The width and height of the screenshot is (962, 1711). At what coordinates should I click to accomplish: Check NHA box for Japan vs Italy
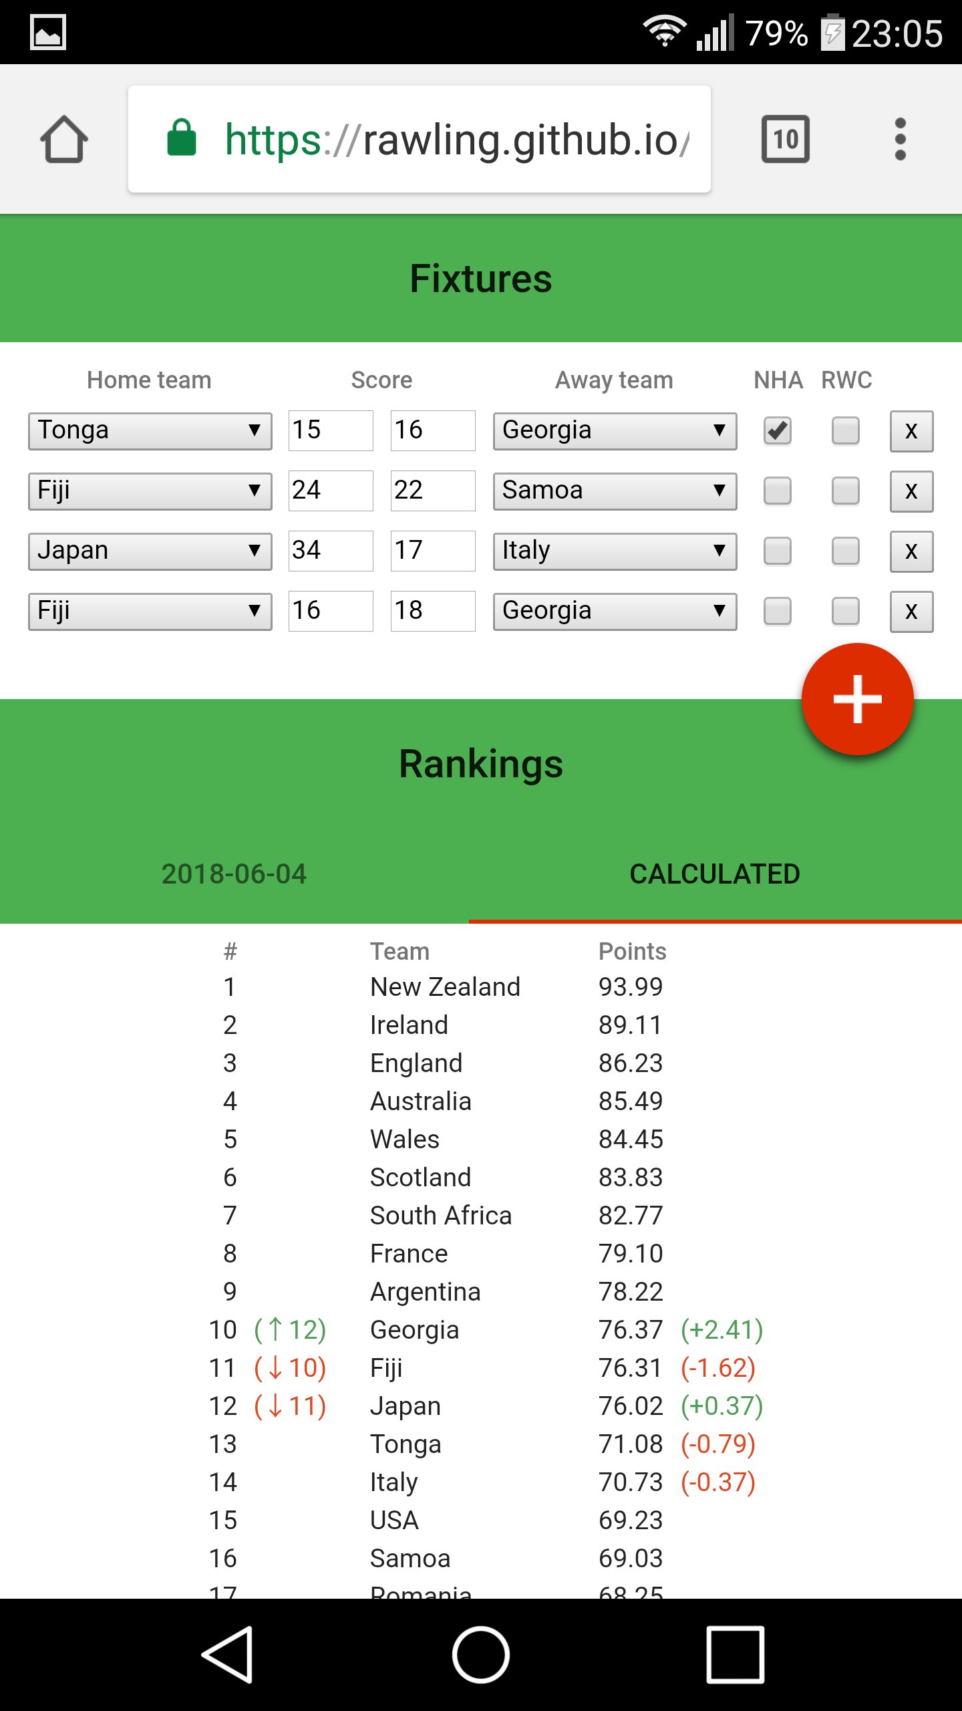[778, 551]
